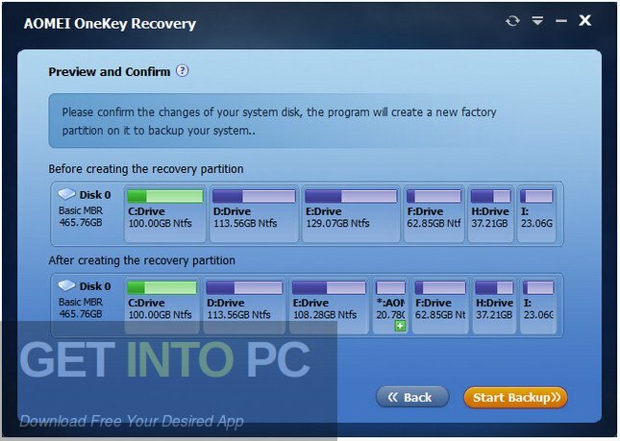Open help next to Preview and Confirm
Screen dimensions: 620x441
point(182,71)
